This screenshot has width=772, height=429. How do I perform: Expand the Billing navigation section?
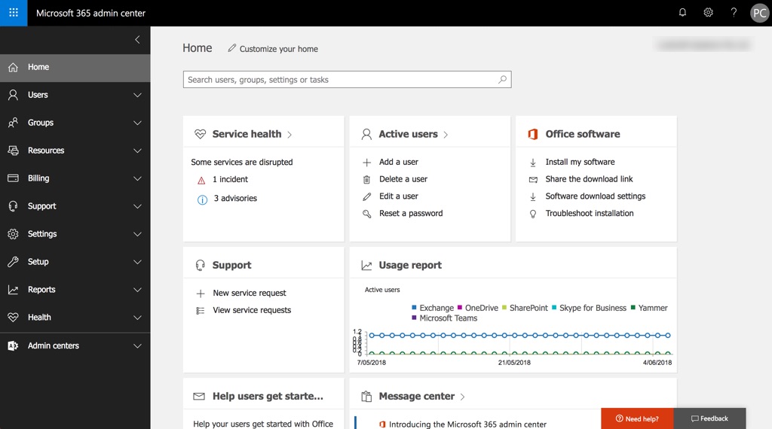point(137,178)
